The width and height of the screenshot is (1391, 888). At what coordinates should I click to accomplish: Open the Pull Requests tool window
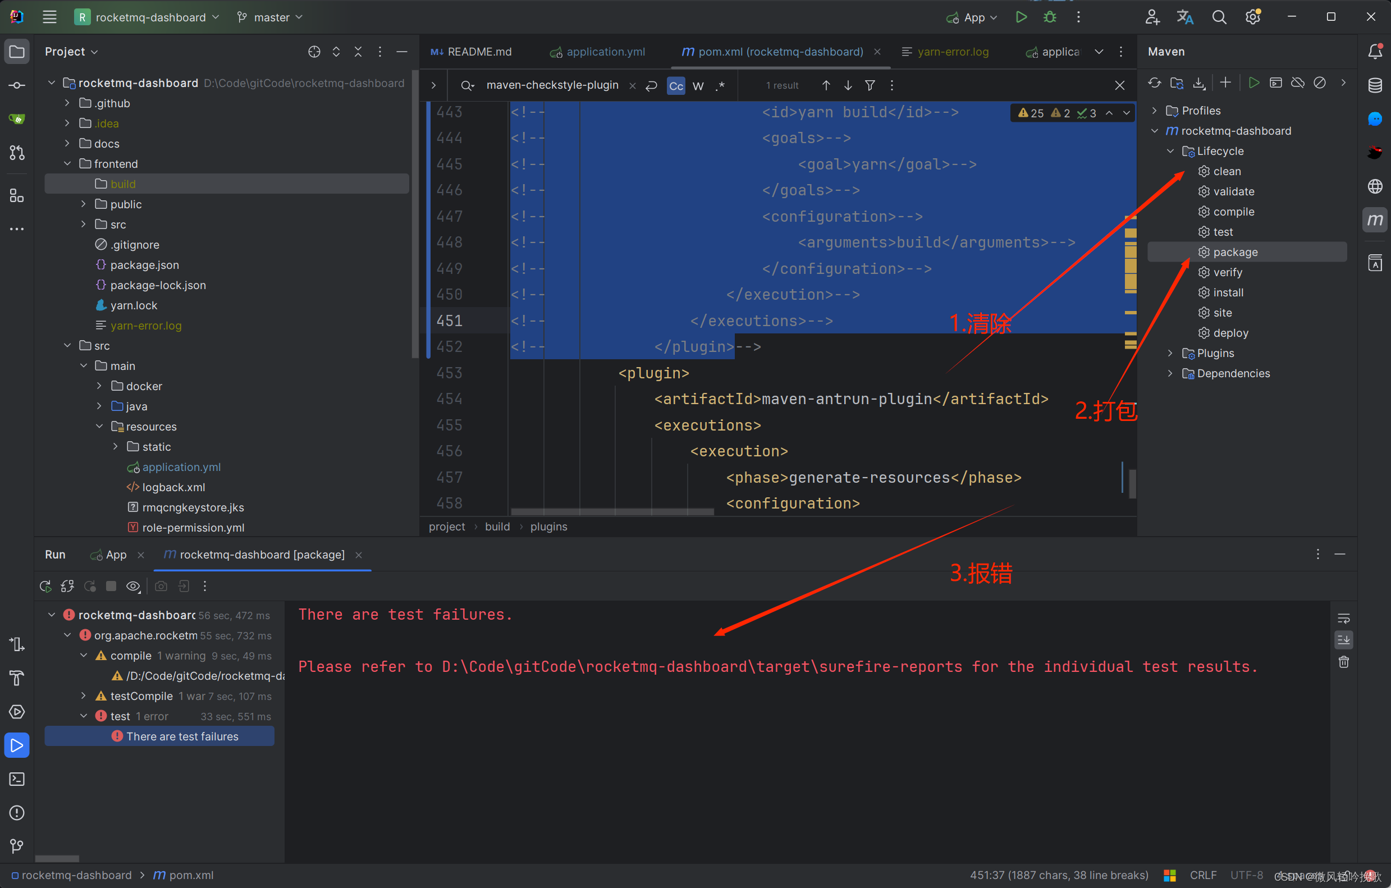coord(17,153)
